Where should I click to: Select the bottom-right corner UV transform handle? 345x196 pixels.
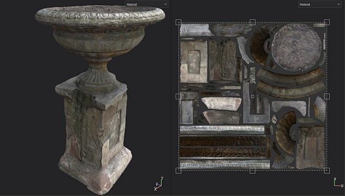tap(327, 170)
